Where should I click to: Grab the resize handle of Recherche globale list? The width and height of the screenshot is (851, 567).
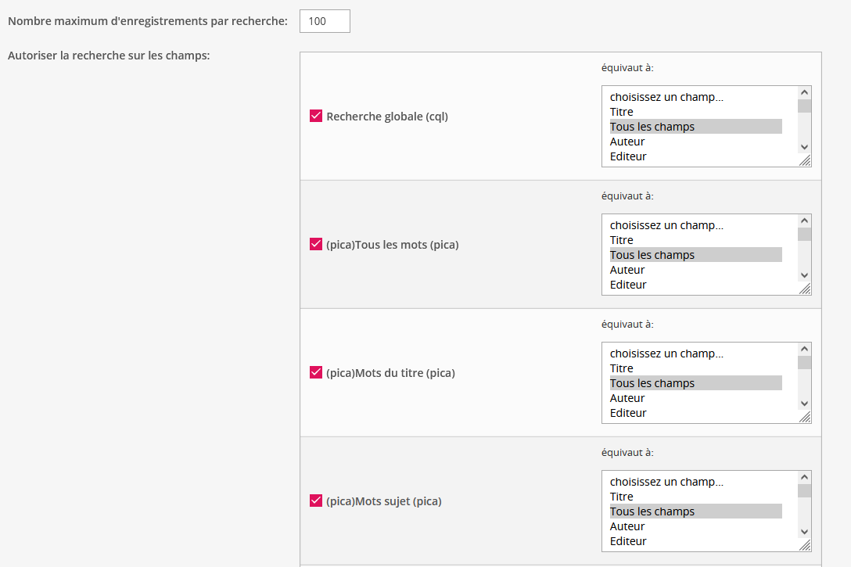pyautogui.click(x=806, y=161)
